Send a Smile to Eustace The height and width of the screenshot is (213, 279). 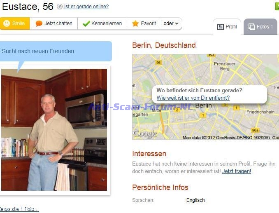click(x=14, y=23)
